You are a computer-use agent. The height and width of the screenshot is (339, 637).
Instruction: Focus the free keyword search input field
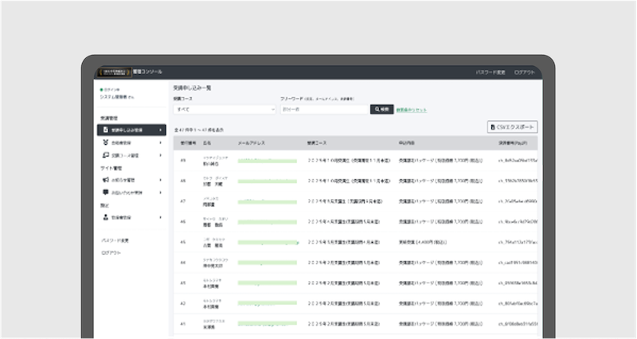pyautogui.click(x=324, y=109)
